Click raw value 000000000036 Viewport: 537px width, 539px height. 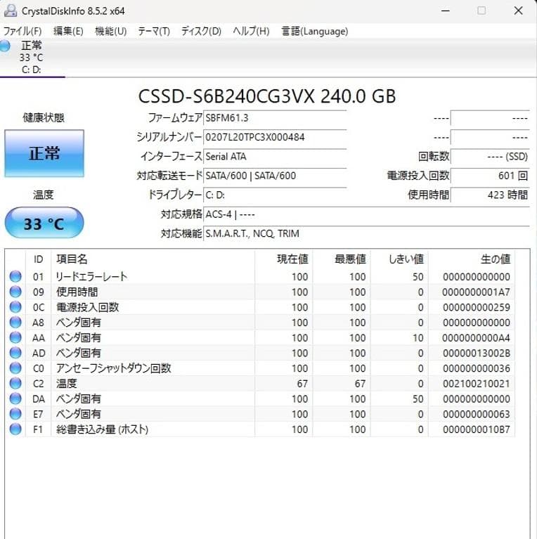click(476, 368)
